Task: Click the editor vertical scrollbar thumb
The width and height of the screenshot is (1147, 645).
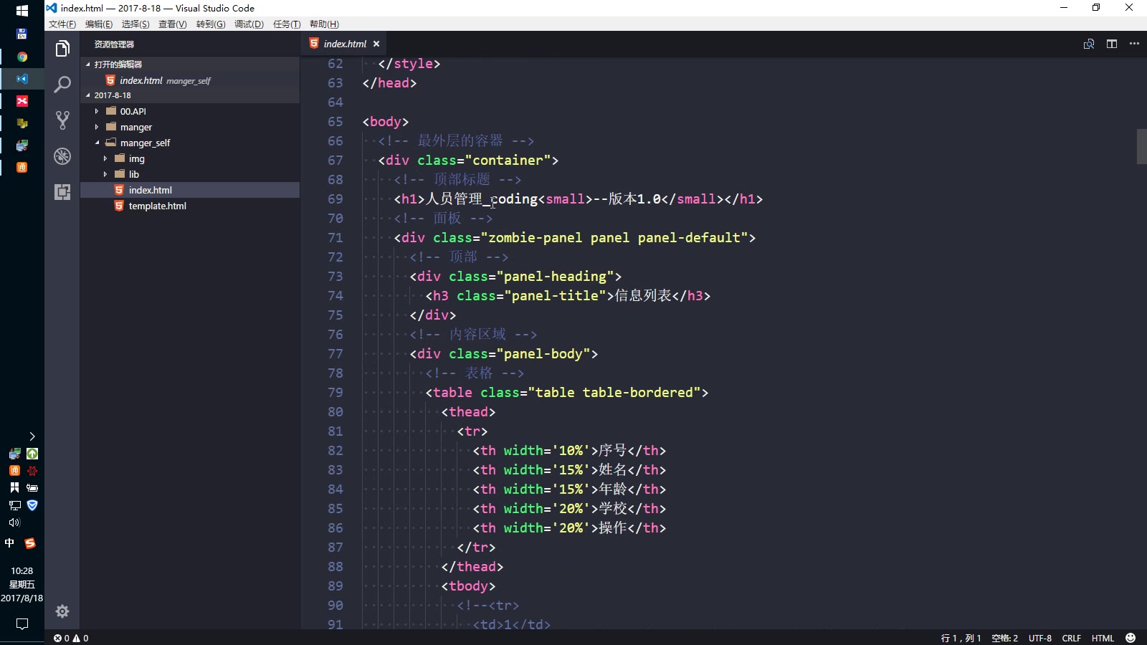Action: pyautogui.click(x=1141, y=146)
